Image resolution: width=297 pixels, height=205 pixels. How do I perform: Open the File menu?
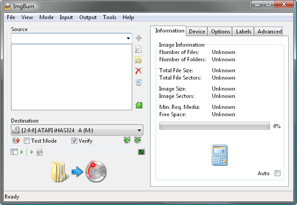click(11, 17)
